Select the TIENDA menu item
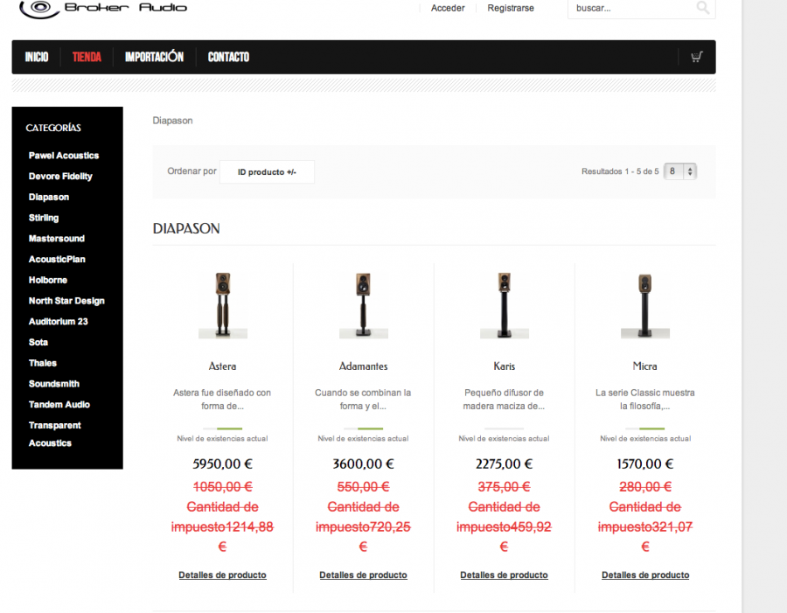This screenshot has width=787, height=613. coord(87,57)
